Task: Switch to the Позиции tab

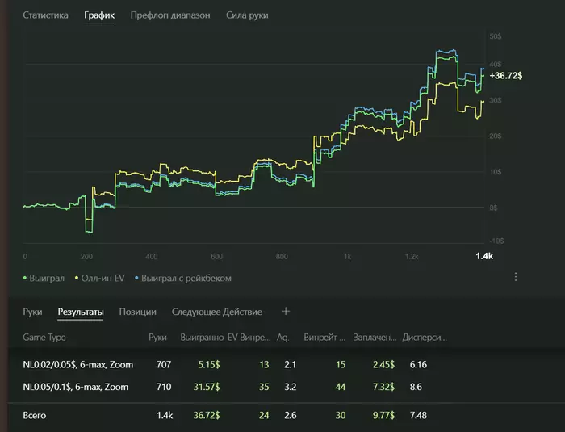Action: coord(138,312)
